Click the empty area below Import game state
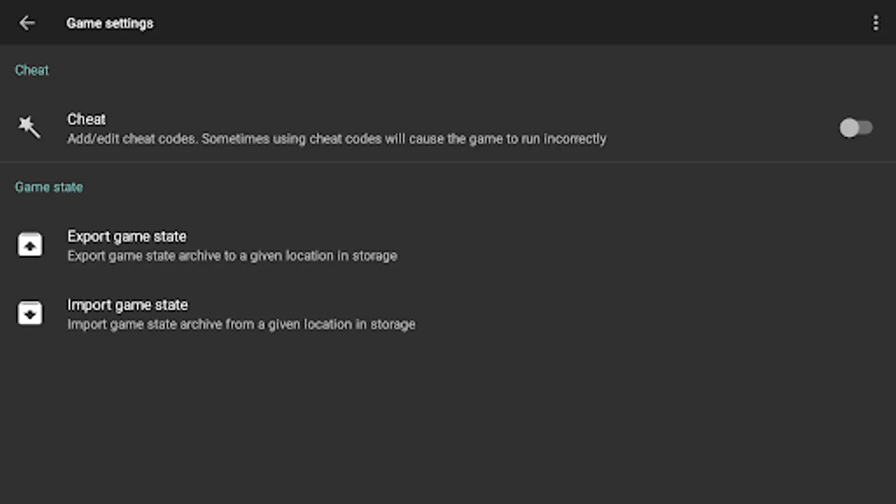The height and width of the screenshot is (504, 896). click(448, 420)
